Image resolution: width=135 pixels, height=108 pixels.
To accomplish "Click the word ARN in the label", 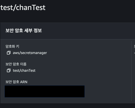I will click(24, 82).
